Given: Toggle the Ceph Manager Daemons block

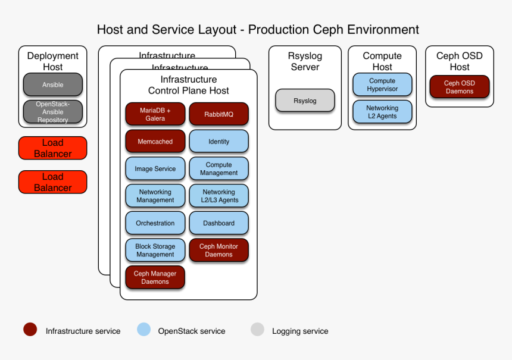Looking at the screenshot, I should (x=155, y=277).
